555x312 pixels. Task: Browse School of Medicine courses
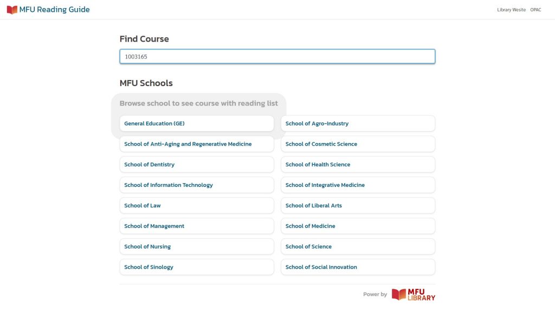coord(358,226)
